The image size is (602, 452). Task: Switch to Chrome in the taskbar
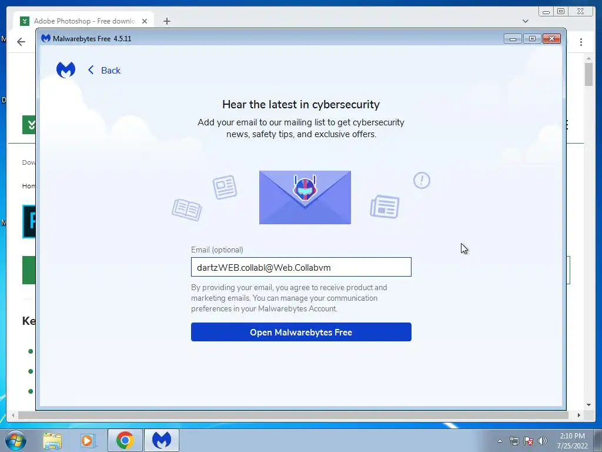[125, 440]
